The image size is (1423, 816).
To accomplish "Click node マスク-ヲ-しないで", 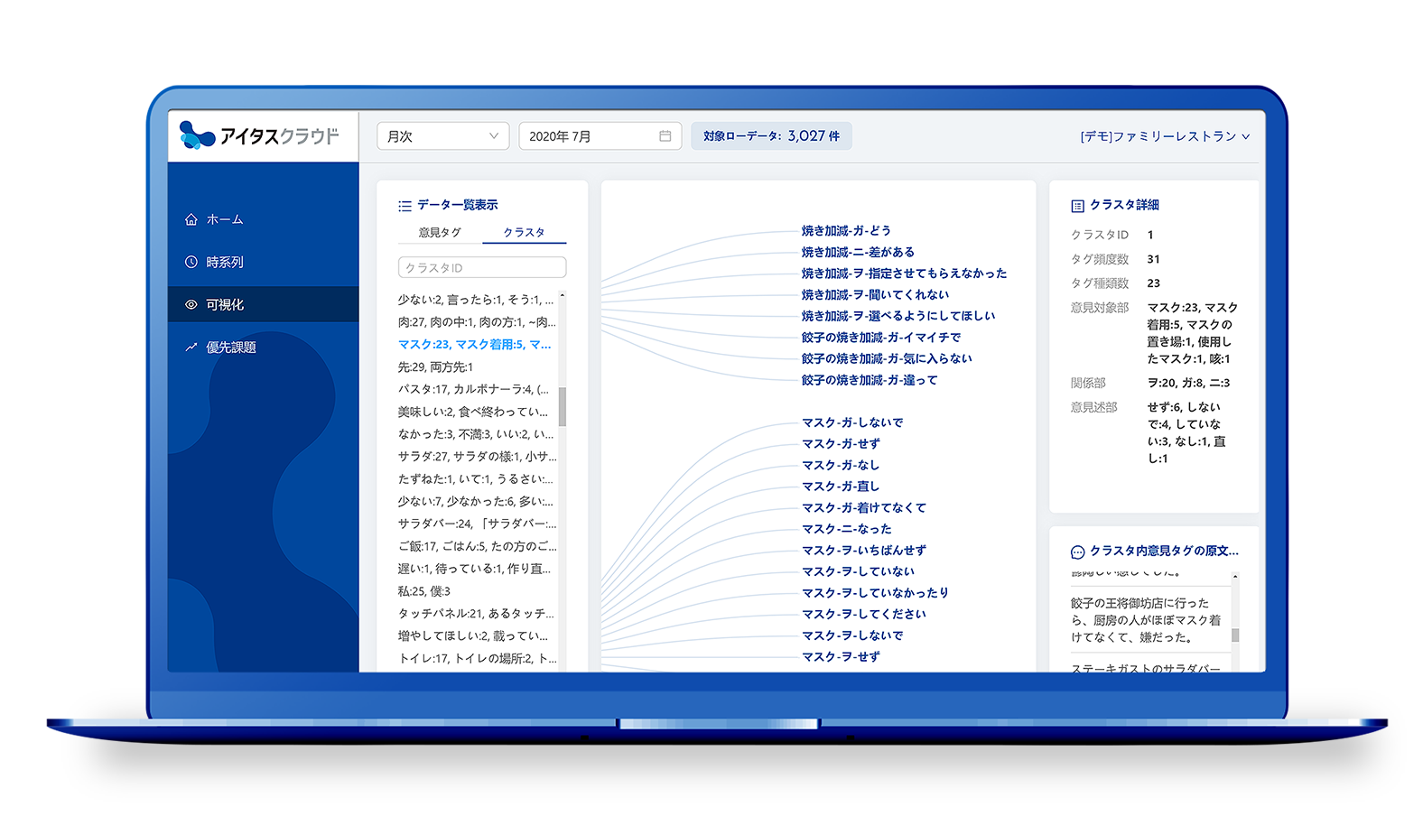I will click(852, 635).
